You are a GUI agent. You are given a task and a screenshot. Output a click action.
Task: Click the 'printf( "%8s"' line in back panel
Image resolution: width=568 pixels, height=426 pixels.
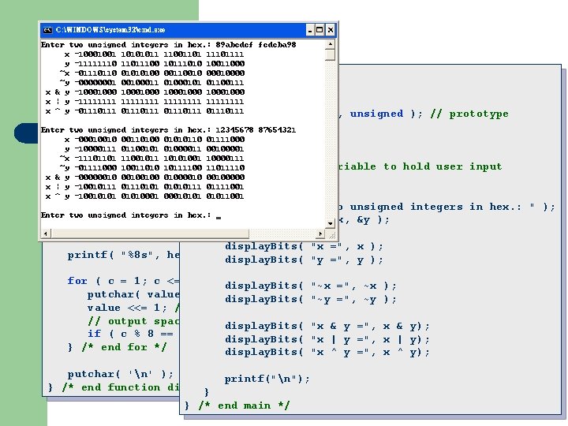pyautogui.click(x=123, y=255)
